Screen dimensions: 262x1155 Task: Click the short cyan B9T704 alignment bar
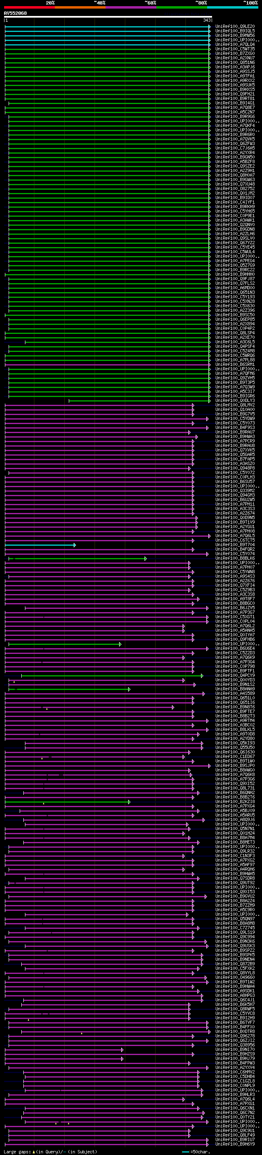tap(40, 545)
